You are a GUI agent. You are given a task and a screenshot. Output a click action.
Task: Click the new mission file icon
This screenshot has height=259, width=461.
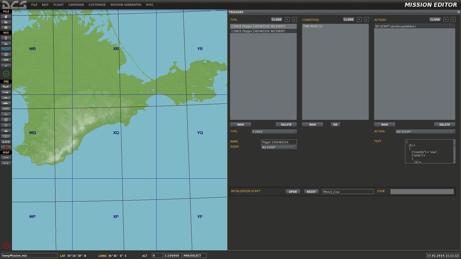pos(6,17)
